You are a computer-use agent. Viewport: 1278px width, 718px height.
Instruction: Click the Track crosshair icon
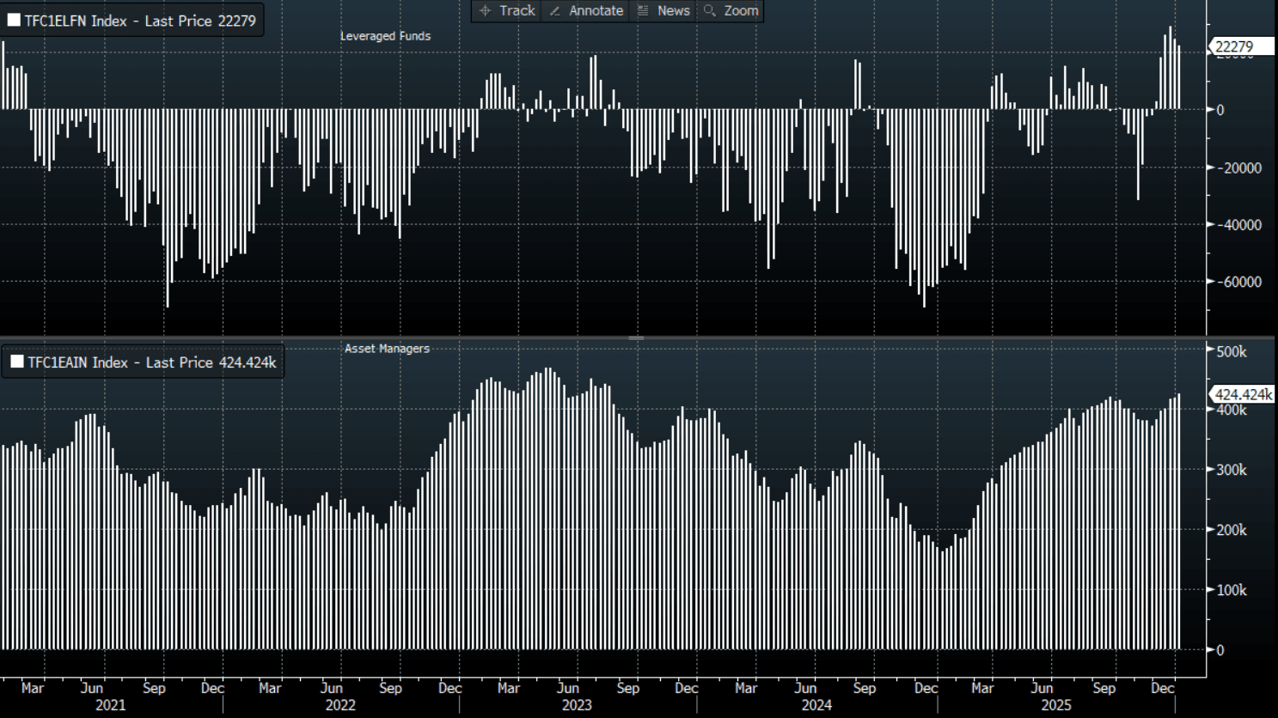(486, 11)
